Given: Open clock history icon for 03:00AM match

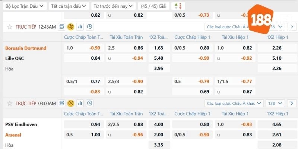Looking at the screenshot, I should (89, 103).
